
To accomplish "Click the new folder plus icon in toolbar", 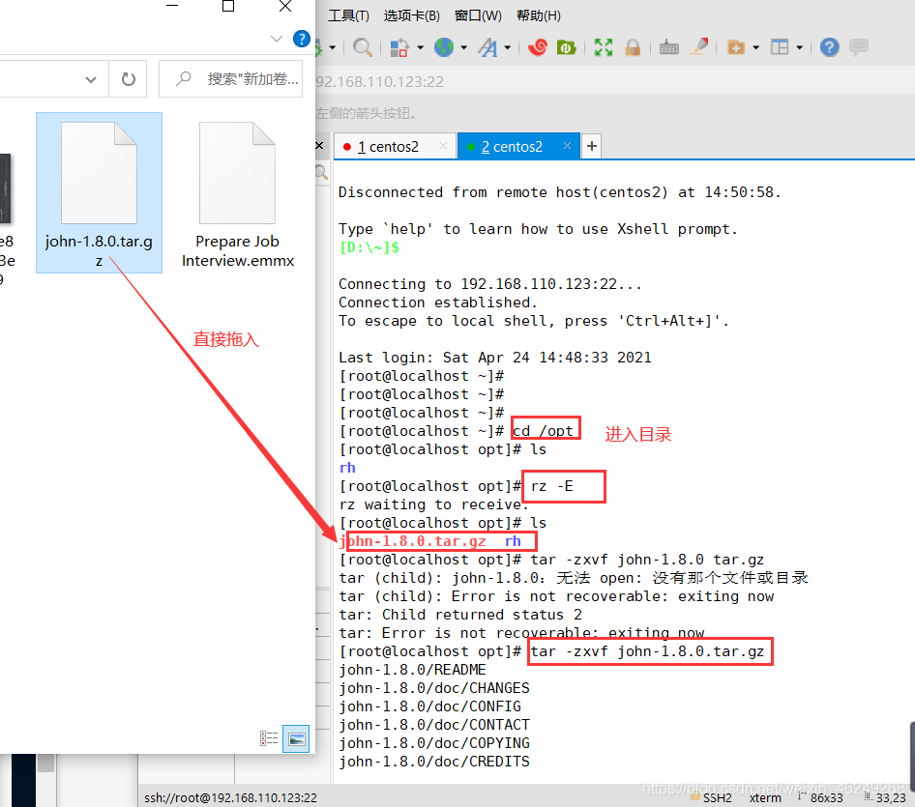I will pos(736,47).
